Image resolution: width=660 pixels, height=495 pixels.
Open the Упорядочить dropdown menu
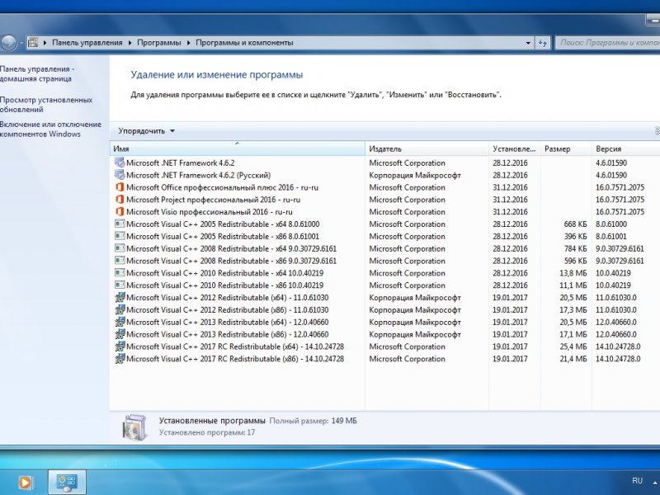[x=146, y=131]
